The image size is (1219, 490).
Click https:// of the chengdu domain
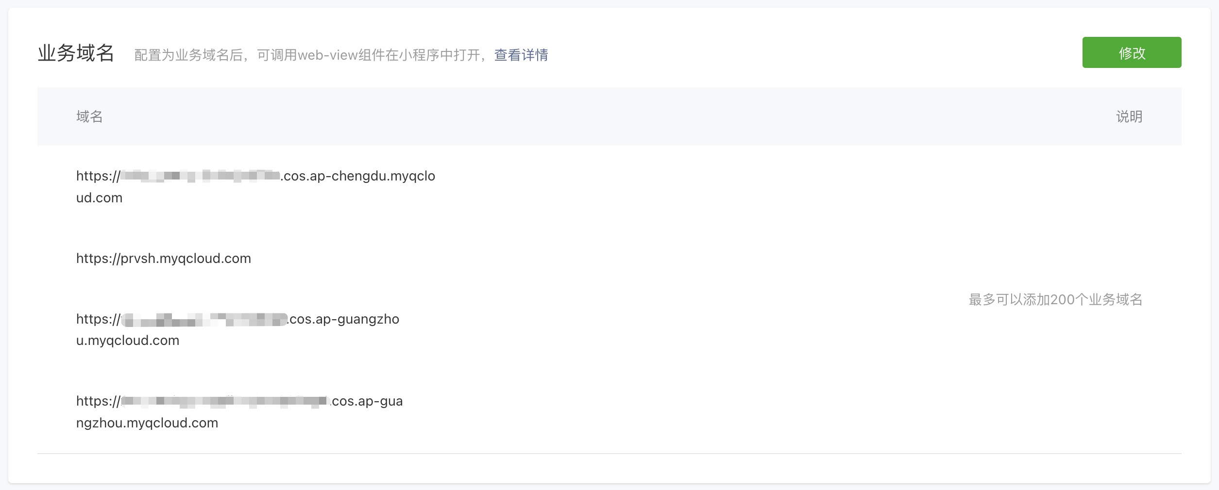tap(98, 176)
